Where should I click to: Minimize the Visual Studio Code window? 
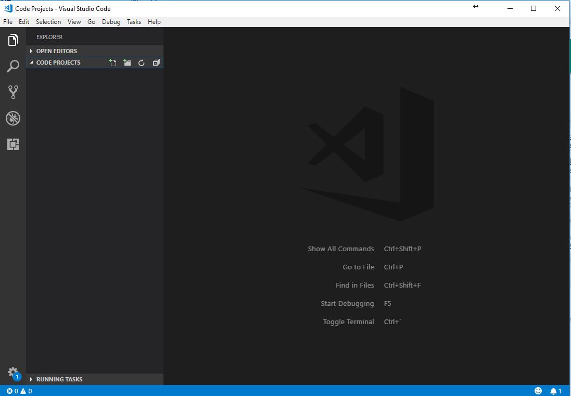510,8
